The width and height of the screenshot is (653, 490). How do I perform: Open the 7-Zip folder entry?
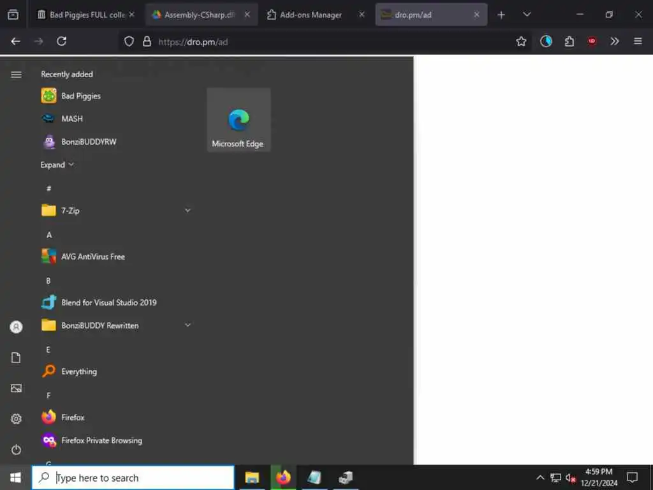click(117, 211)
